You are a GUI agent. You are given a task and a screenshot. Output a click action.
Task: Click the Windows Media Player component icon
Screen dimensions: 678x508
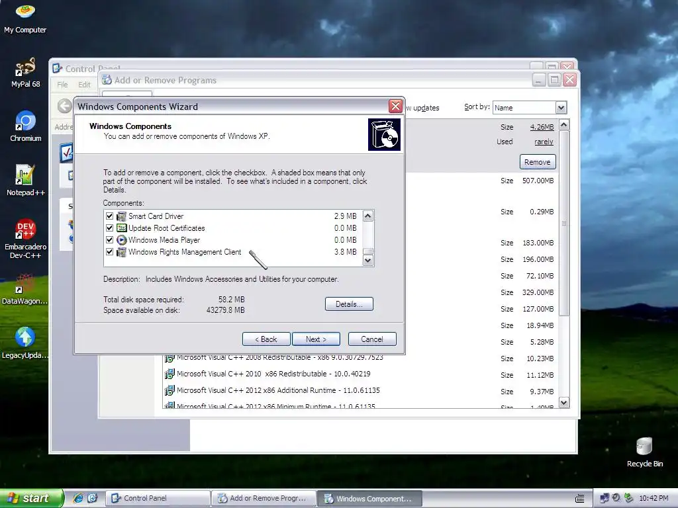122,239
